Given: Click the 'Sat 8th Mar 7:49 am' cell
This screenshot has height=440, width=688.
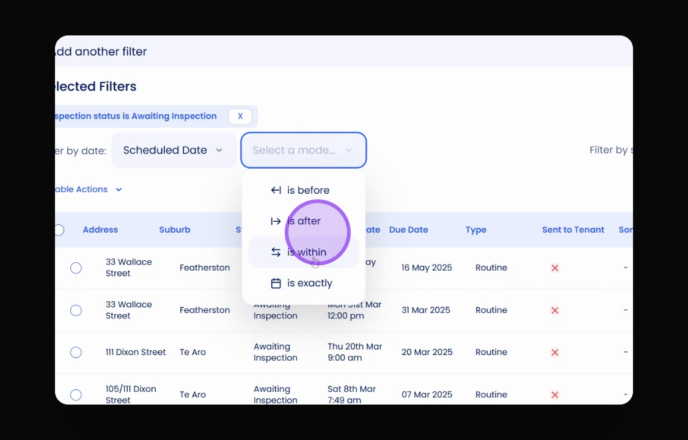Looking at the screenshot, I should [x=351, y=394].
